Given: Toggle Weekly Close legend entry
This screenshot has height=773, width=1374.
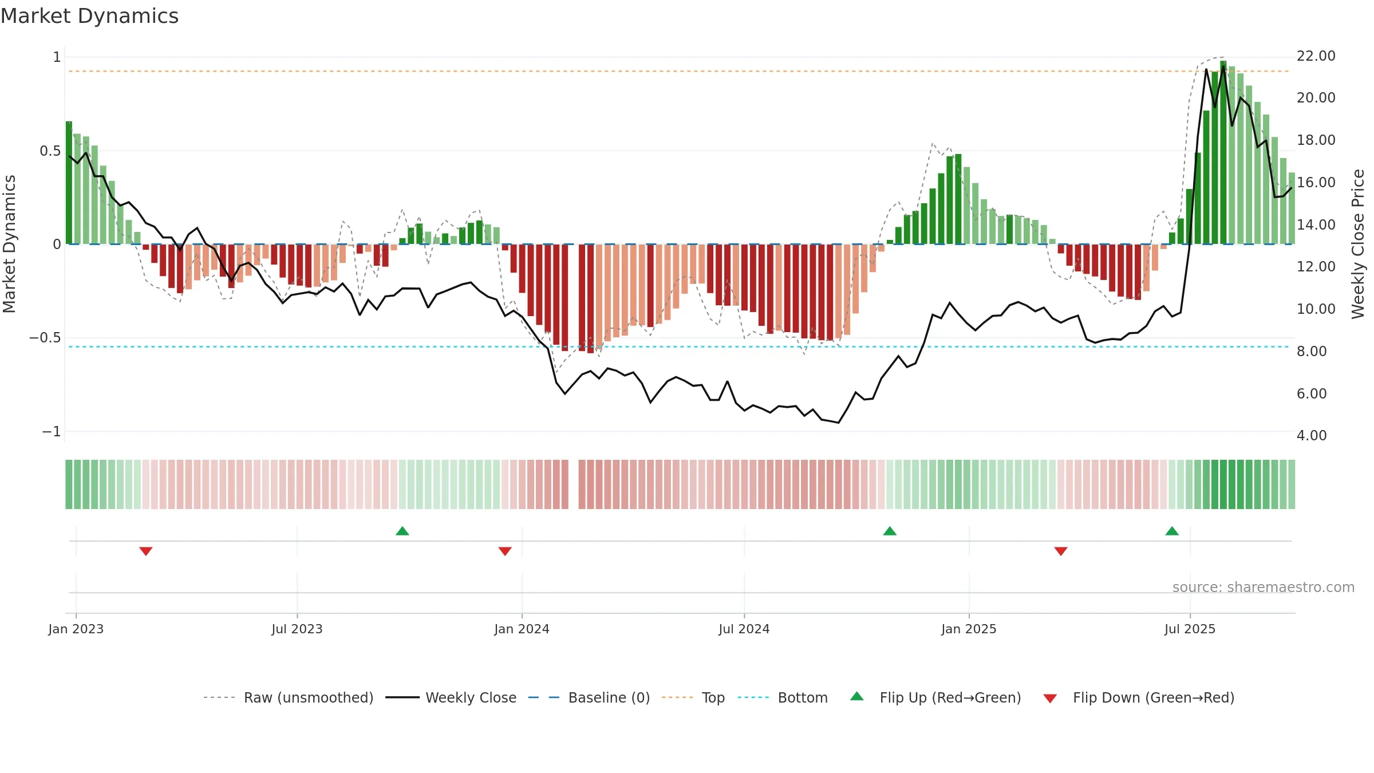Looking at the screenshot, I should (451, 697).
